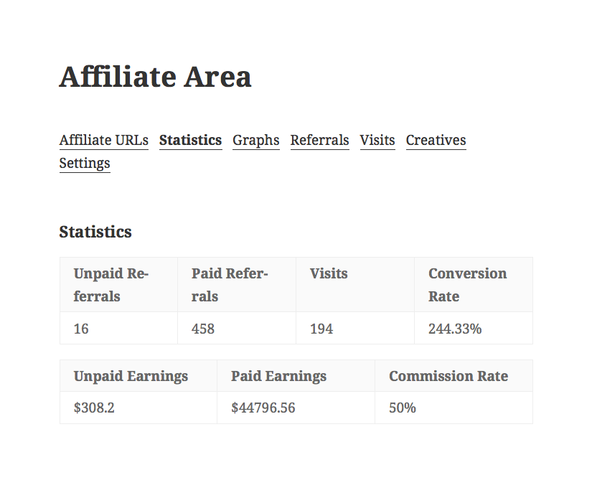The width and height of the screenshot is (592, 498).
Task: Click the 244.33% conversion rate value
Action: (x=455, y=329)
